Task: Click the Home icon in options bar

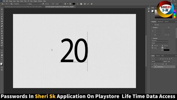Action: tap(2, 4)
